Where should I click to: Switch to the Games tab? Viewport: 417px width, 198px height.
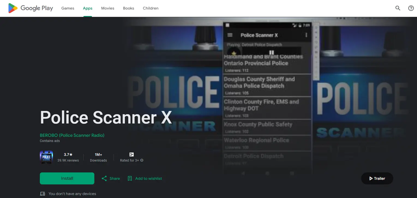[x=68, y=8]
